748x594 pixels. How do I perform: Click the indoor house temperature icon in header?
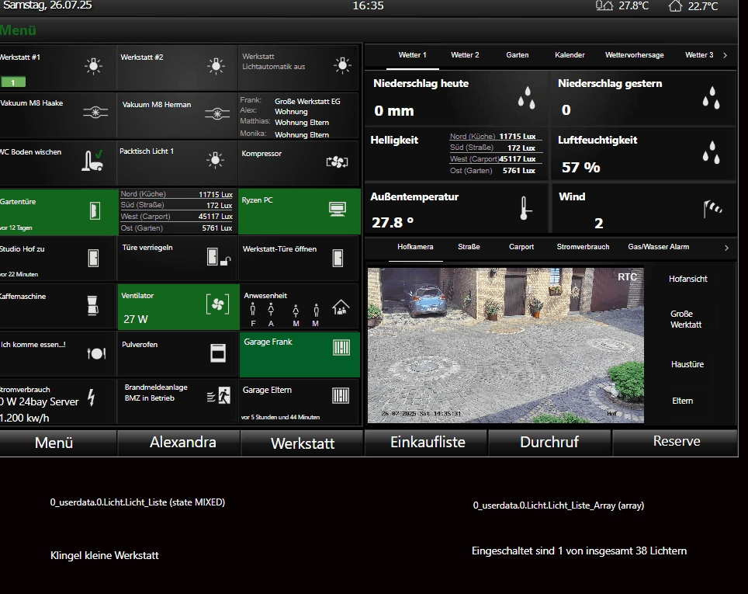[x=675, y=5]
